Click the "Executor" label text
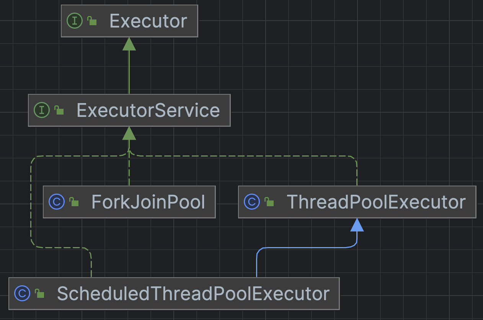Viewport: 483px width, 320px height. click(148, 21)
